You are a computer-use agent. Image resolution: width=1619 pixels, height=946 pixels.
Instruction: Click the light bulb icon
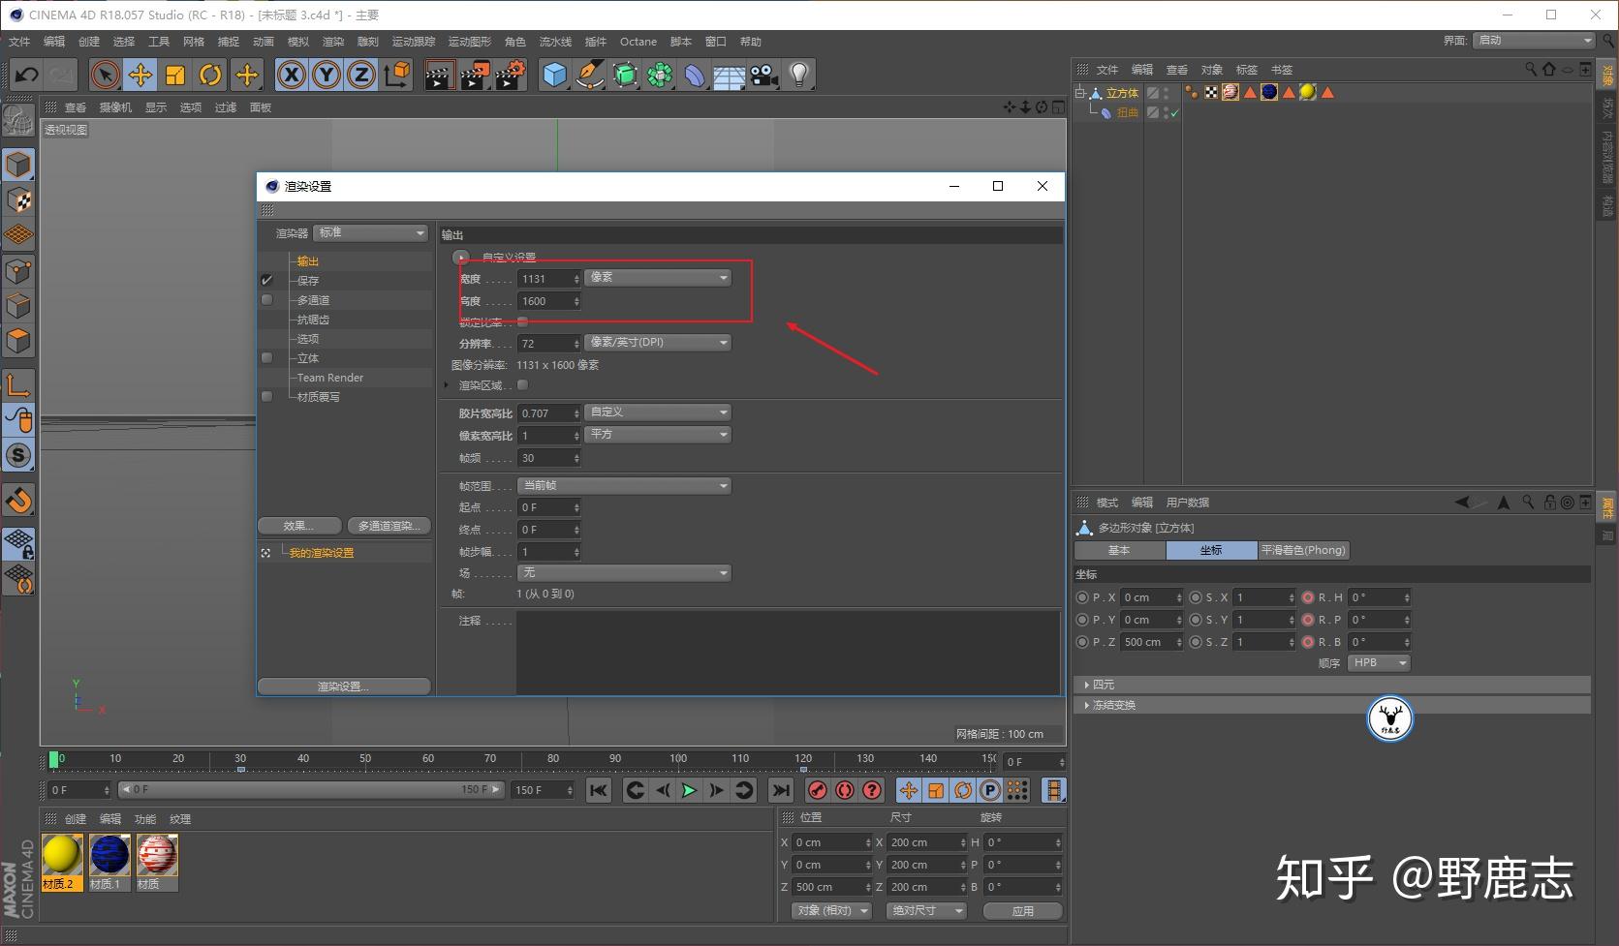pos(798,75)
